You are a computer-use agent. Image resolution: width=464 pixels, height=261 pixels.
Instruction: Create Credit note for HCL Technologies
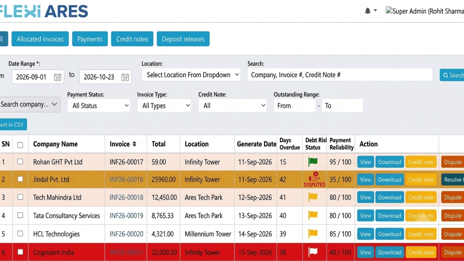click(421, 234)
